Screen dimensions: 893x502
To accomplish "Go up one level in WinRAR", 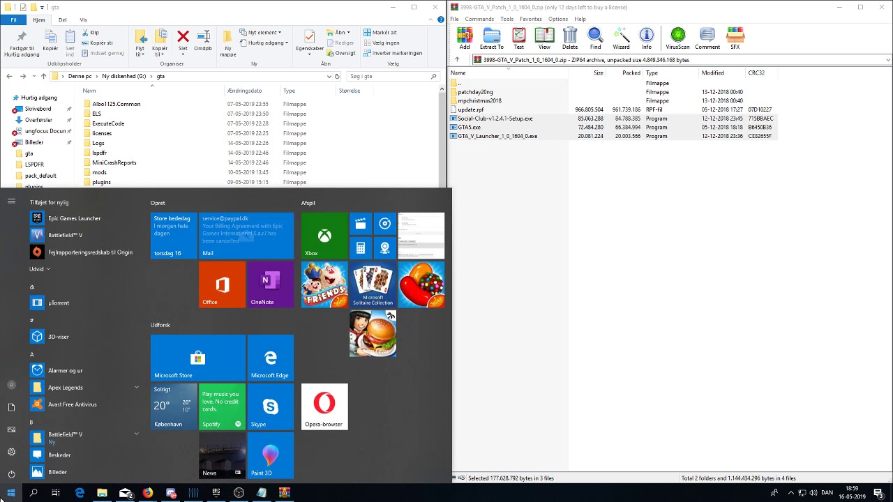I will 457,60.
